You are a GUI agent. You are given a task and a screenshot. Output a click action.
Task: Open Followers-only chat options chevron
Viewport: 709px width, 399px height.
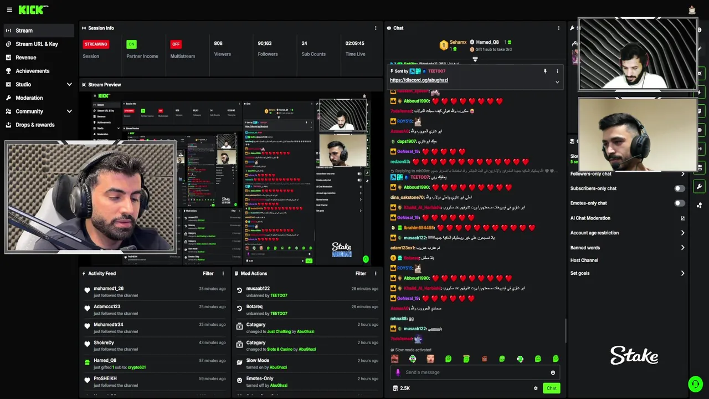(682, 174)
